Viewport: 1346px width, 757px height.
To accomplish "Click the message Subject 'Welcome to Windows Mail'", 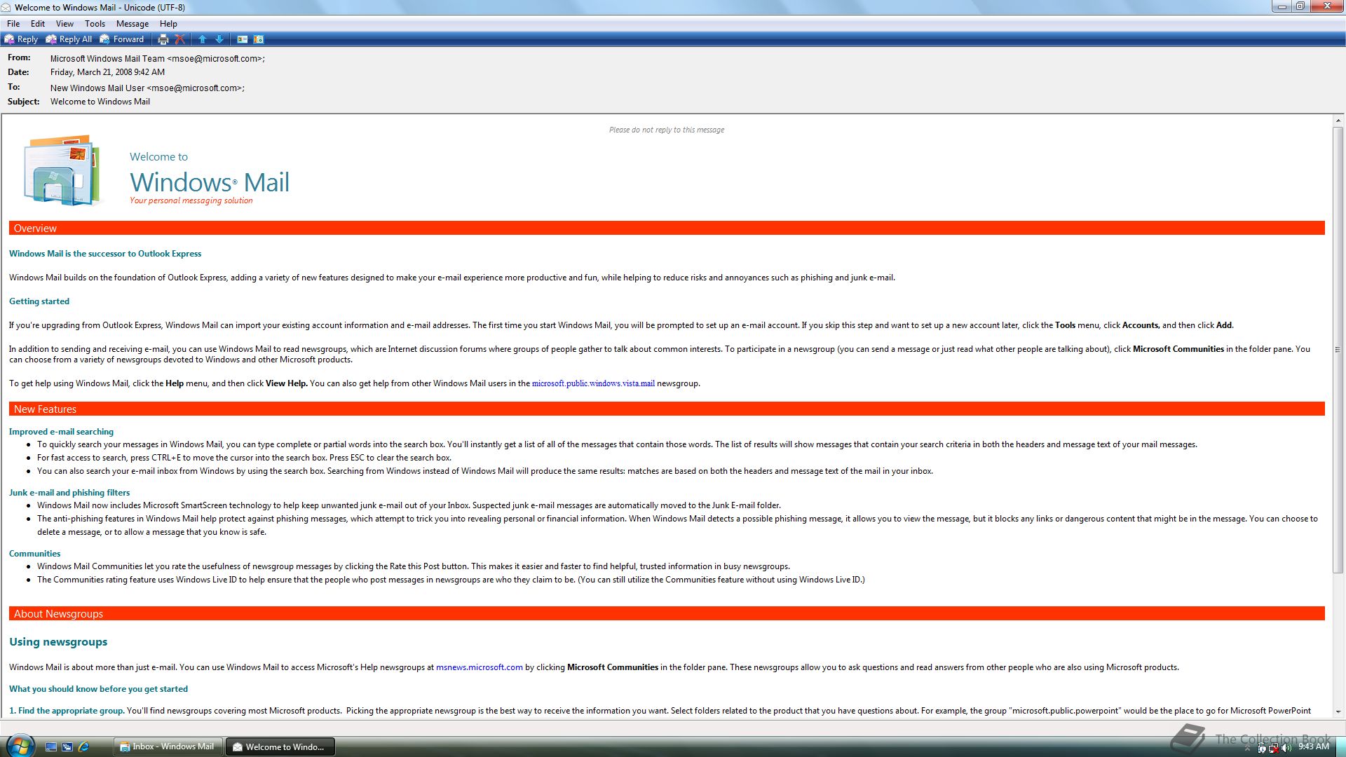I will click(100, 102).
